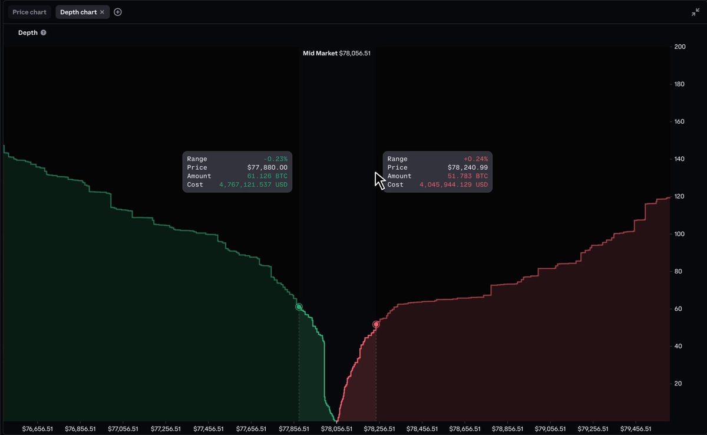
Task: Click the 200 depth axis label
Action: point(680,47)
